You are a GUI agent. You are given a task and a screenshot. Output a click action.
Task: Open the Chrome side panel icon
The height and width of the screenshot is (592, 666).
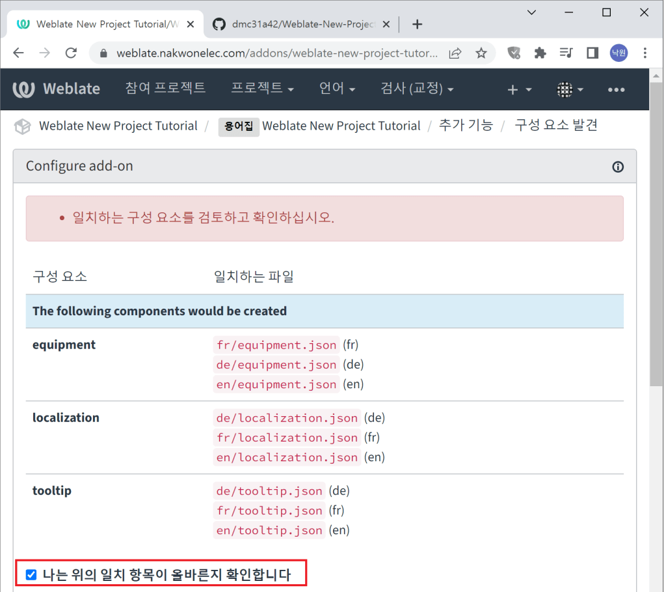(593, 53)
